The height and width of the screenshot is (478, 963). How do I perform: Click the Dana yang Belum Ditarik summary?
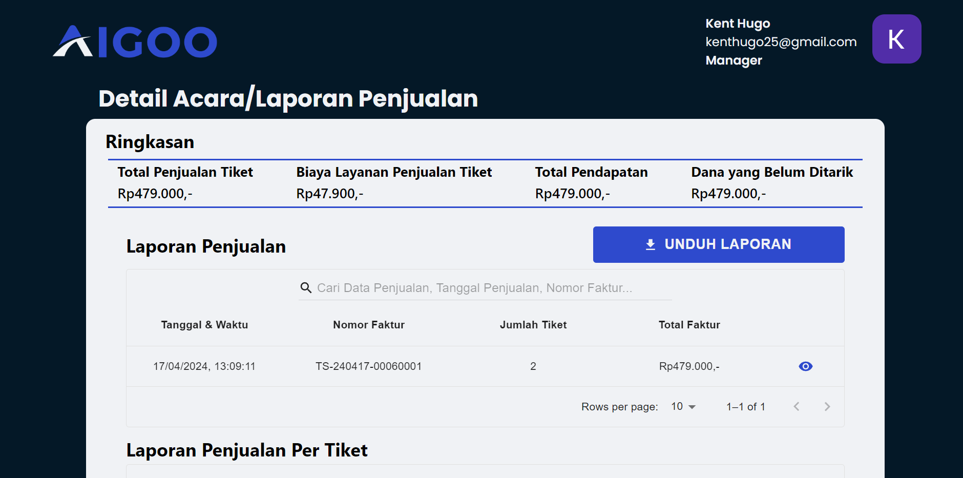[x=772, y=183]
